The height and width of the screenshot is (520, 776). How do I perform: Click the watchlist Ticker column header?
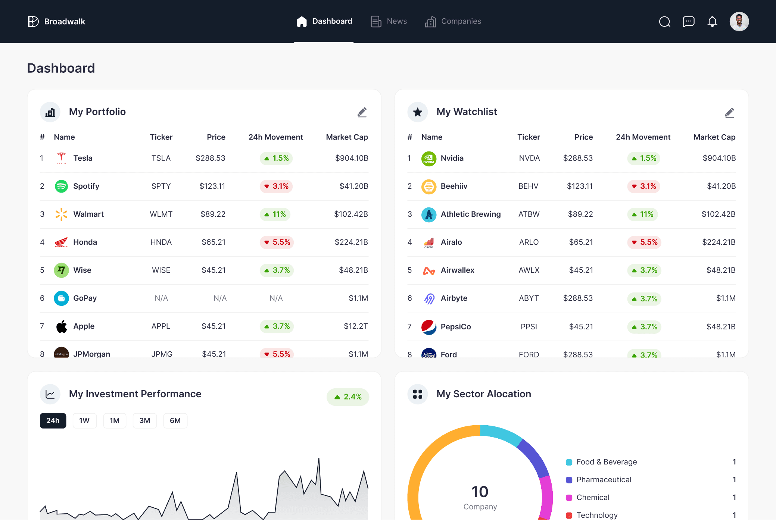click(529, 137)
